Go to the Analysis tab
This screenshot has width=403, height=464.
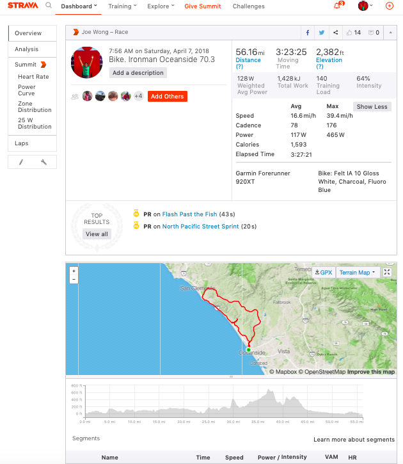(x=27, y=49)
